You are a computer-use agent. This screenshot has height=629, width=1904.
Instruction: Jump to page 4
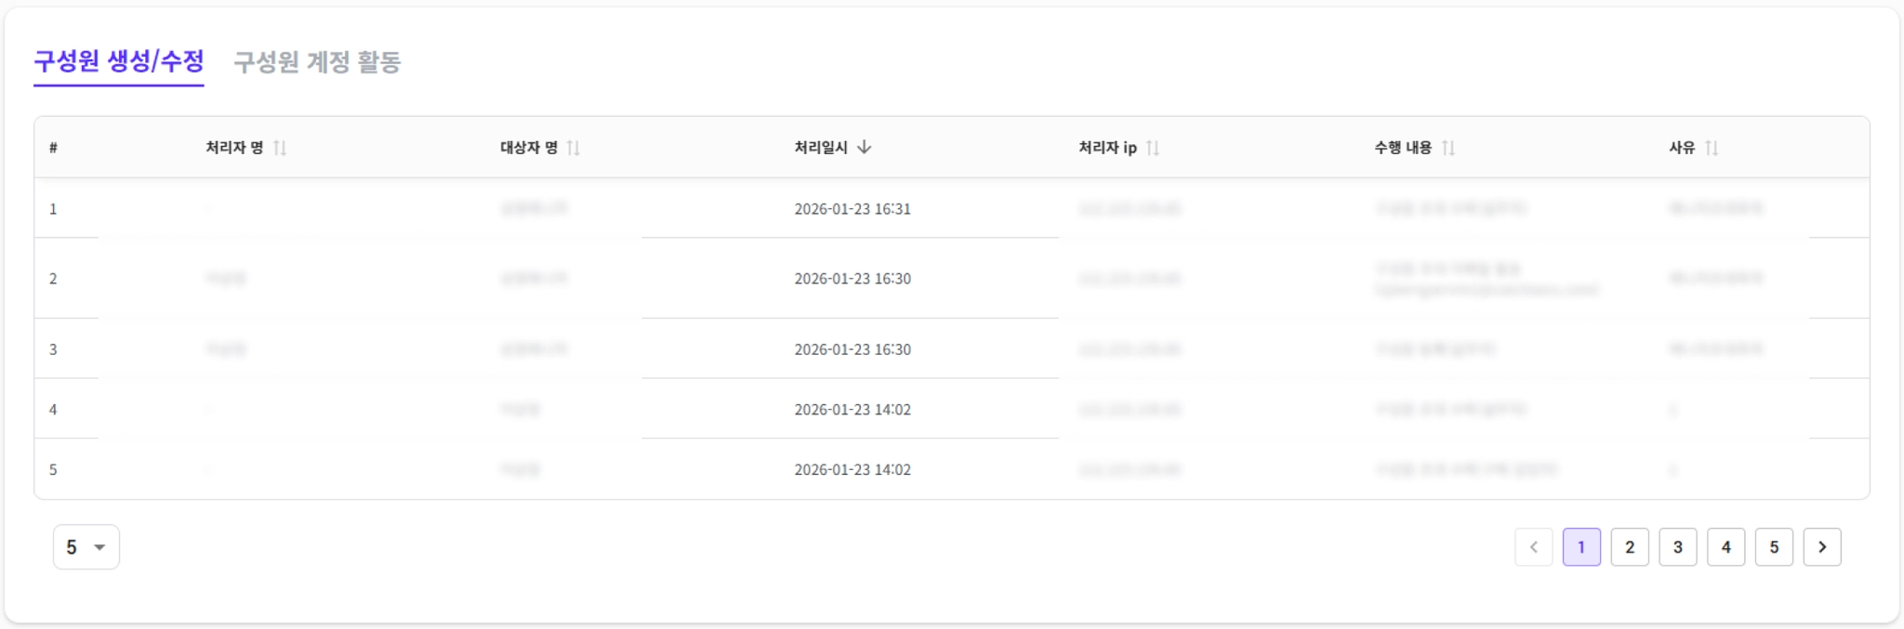point(1726,547)
